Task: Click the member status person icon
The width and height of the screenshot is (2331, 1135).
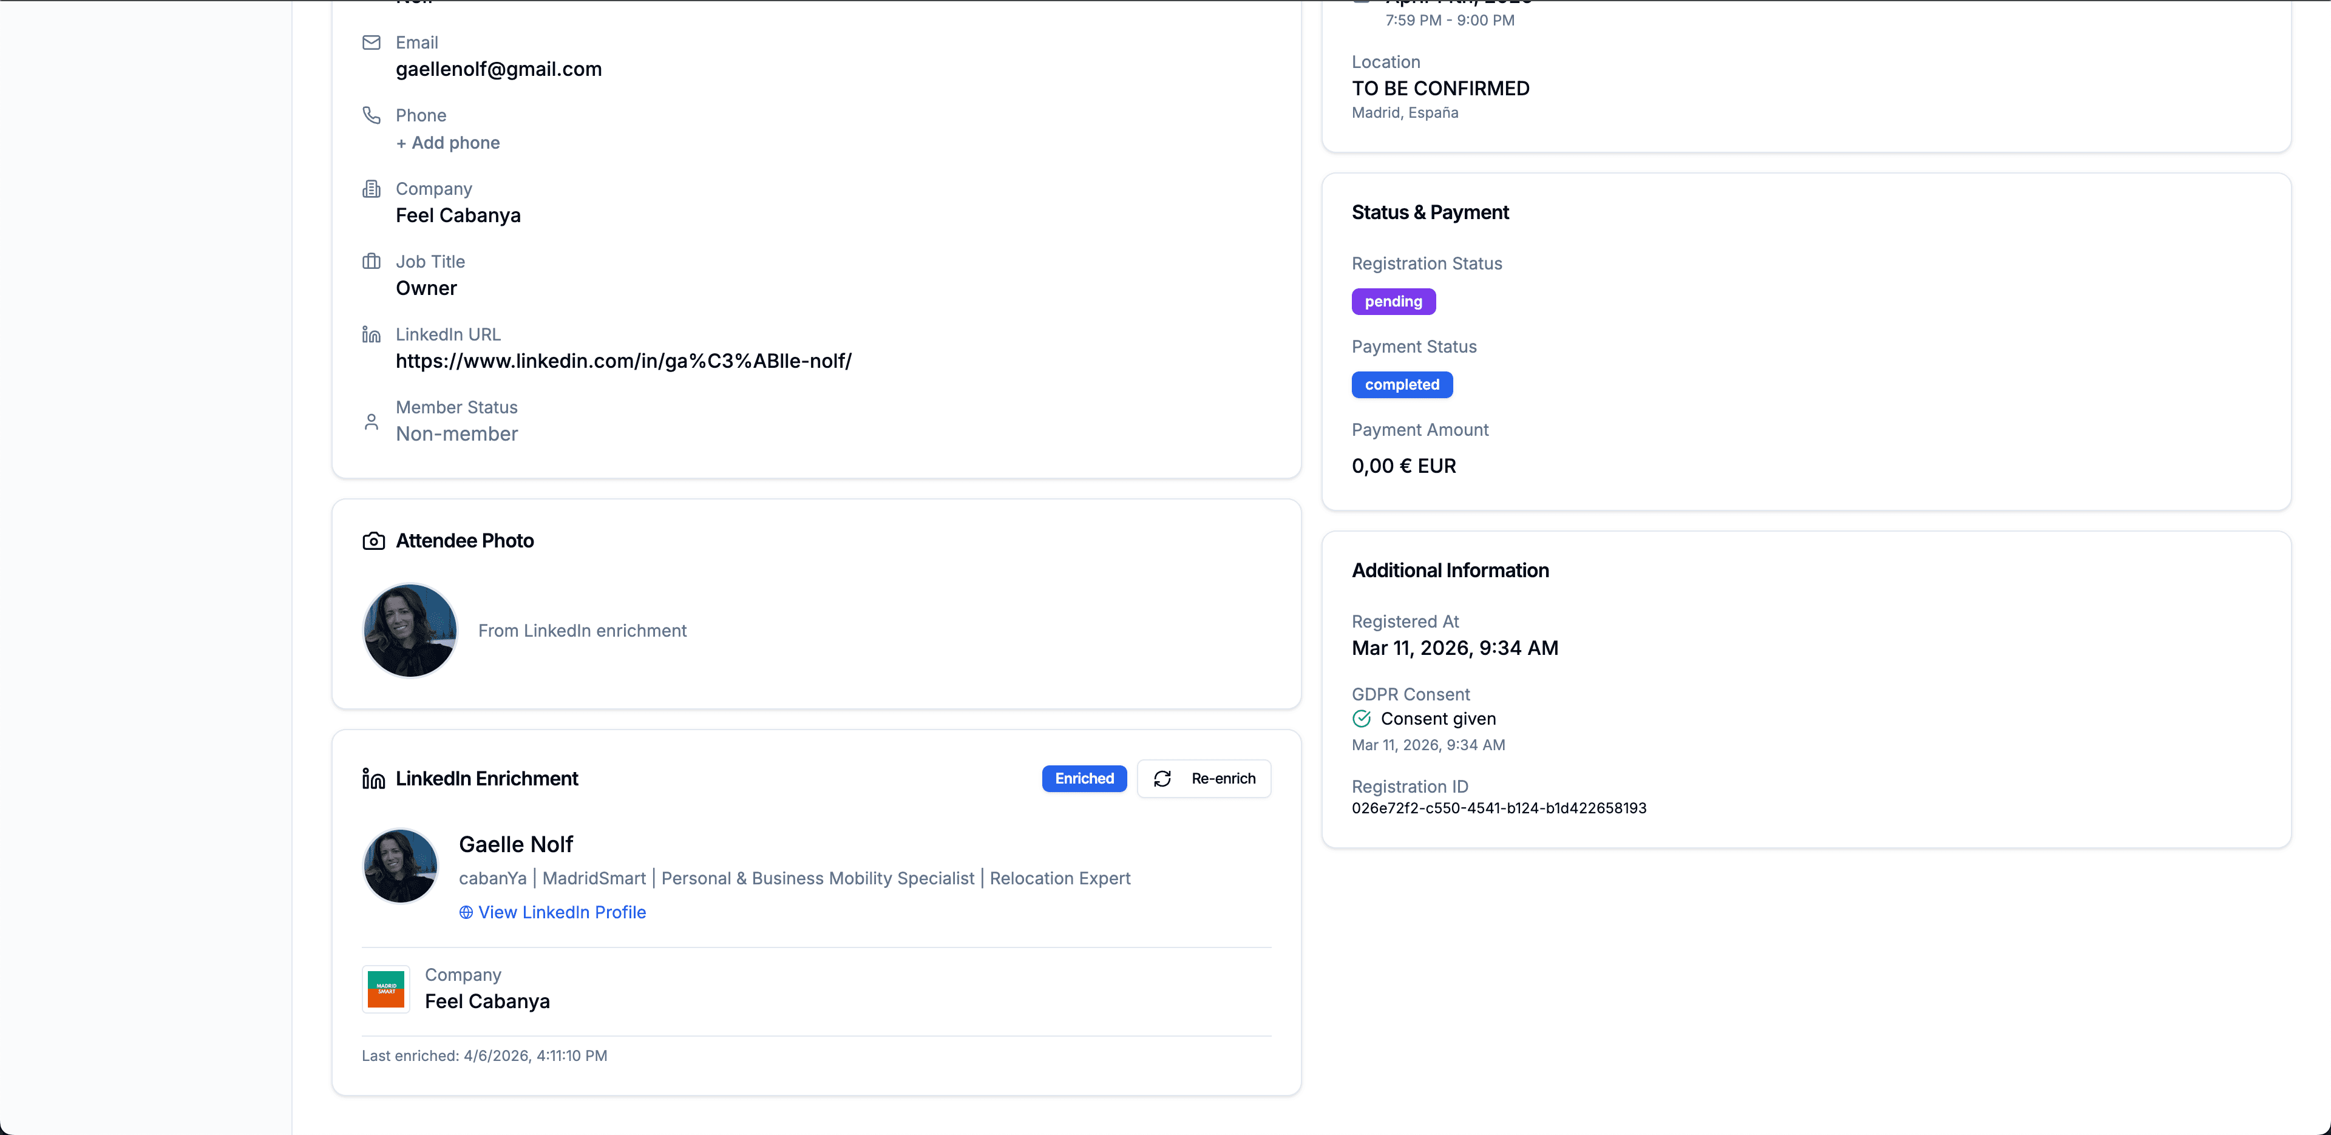Action: coord(371,422)
